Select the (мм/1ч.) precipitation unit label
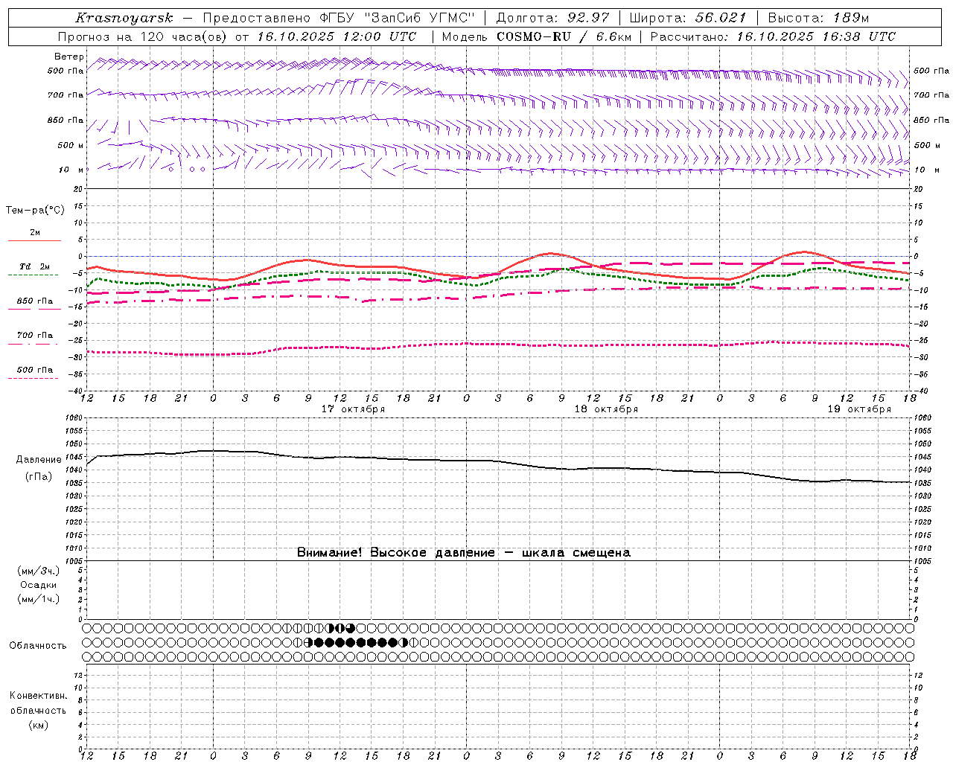The height and width of the screenshot is (762, 953). tap(39, 599)
